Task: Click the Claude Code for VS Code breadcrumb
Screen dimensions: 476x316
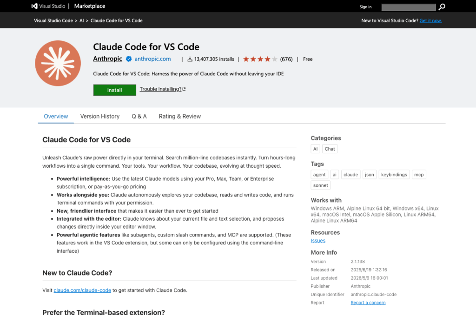Action: click(x=116, y=20)
